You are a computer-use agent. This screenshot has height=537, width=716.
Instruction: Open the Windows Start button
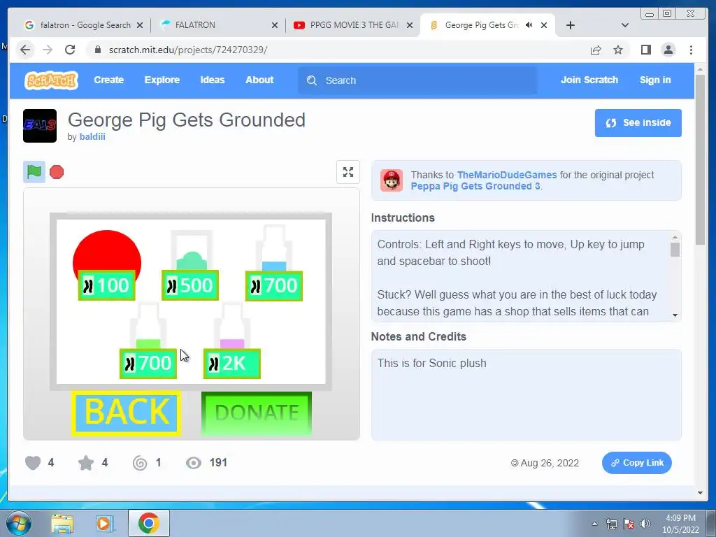(18, 523)
